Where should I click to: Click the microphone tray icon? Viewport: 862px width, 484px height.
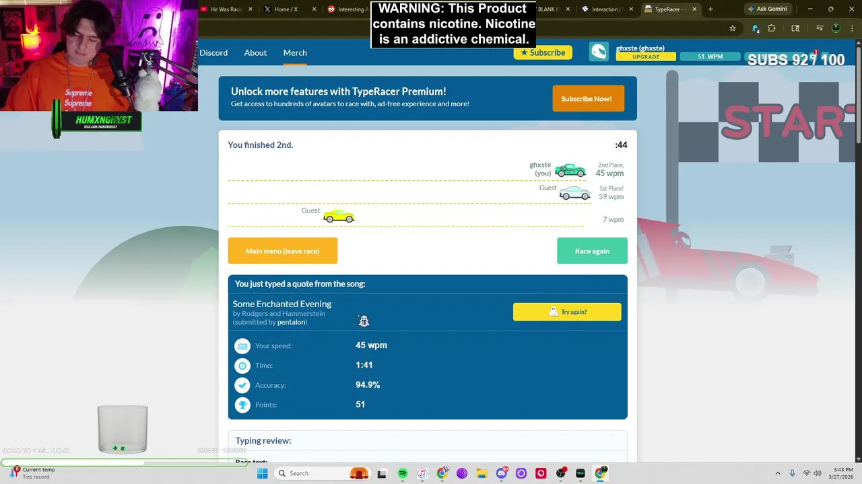[x=793, y=473]
